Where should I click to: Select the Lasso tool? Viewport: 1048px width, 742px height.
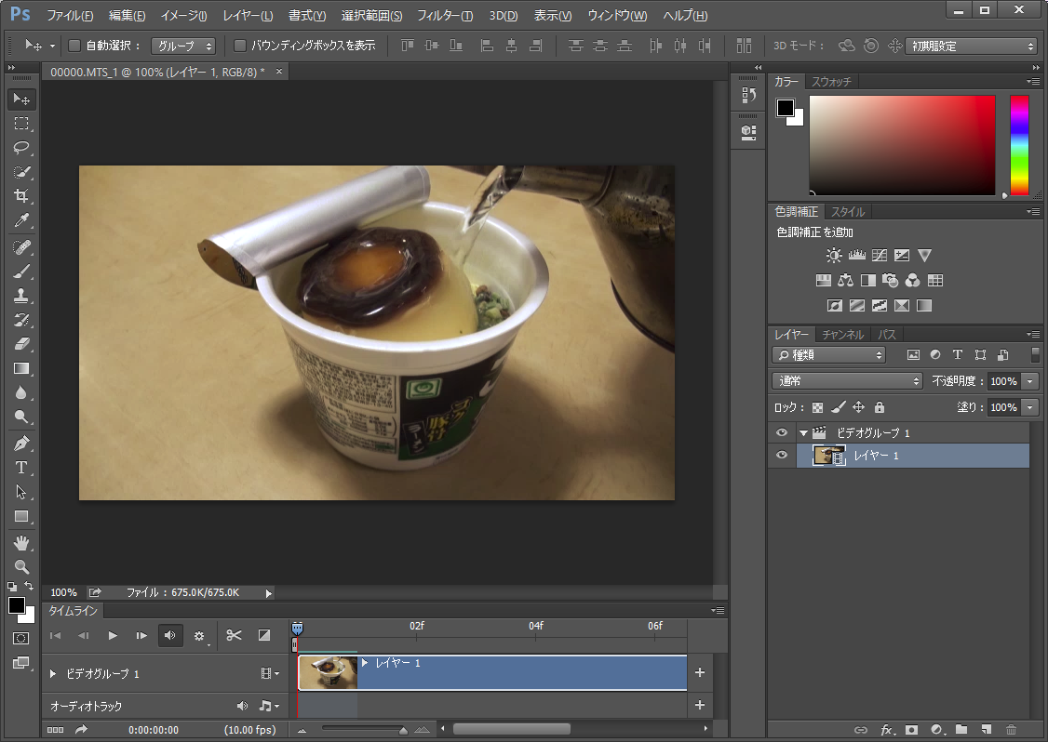pos(21,148)
